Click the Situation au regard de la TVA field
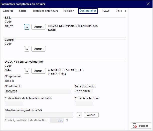Viewport: 153px width, 131px height. (x=39, y=115)
